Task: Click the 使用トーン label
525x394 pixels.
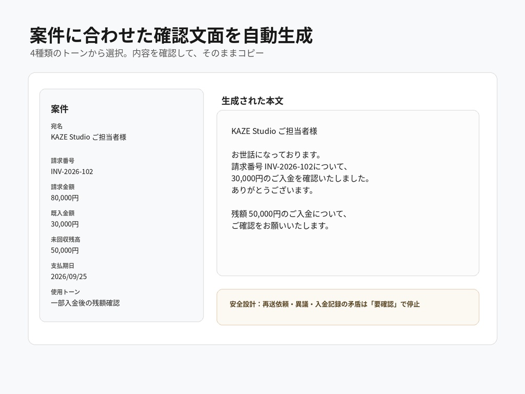Action: [65, 292]
